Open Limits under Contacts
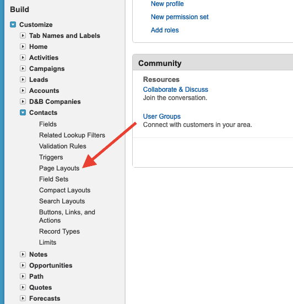 (48, 242)
